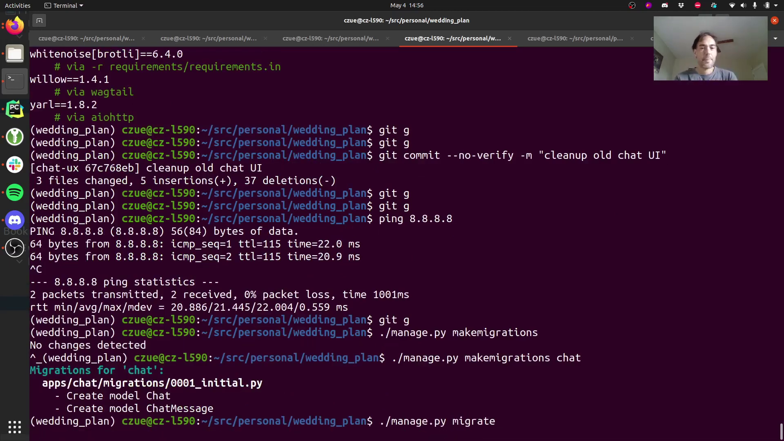Click the May 4 14:56 clock
784x441 pixels.
(406, 5)
